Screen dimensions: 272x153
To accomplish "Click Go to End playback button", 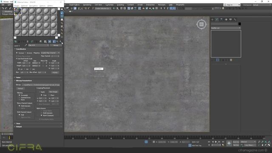I will [223, 142].
